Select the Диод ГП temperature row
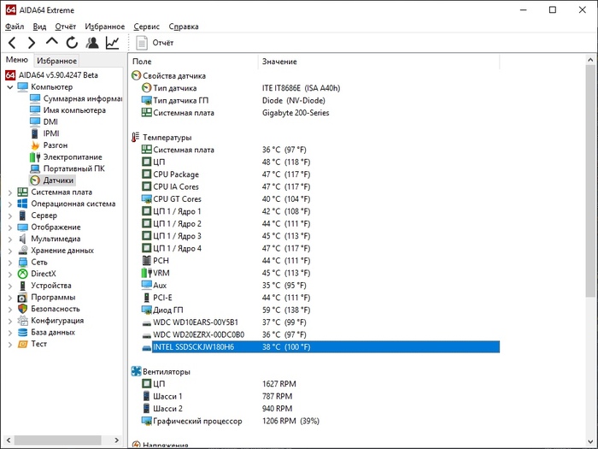 coord(167,310)
